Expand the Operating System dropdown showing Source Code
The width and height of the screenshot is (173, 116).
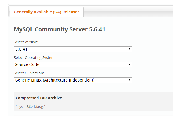pyautogui.click(x=73, y=64)
